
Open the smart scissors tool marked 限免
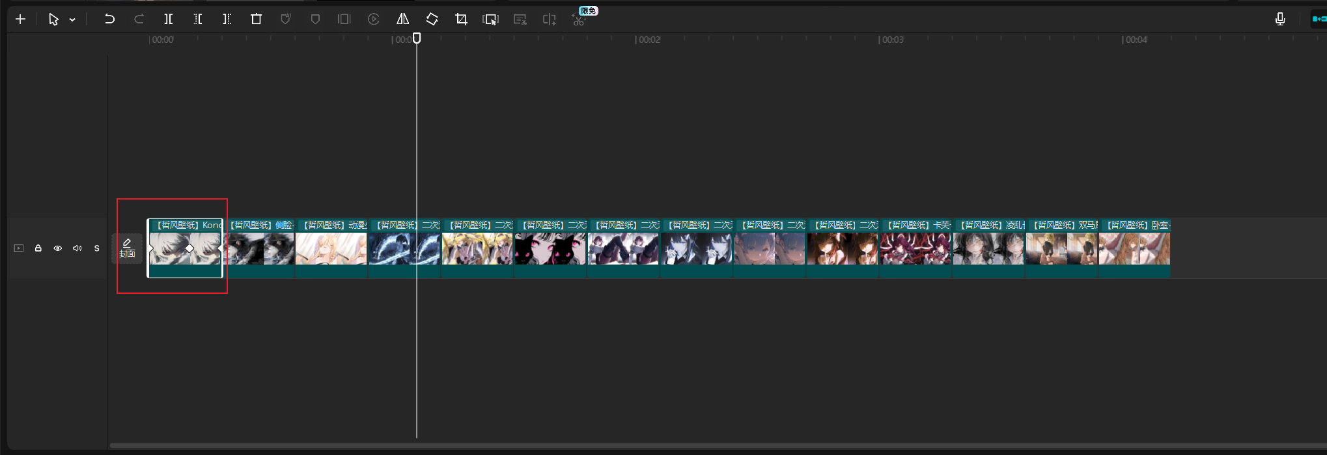(x=579, y=19)
